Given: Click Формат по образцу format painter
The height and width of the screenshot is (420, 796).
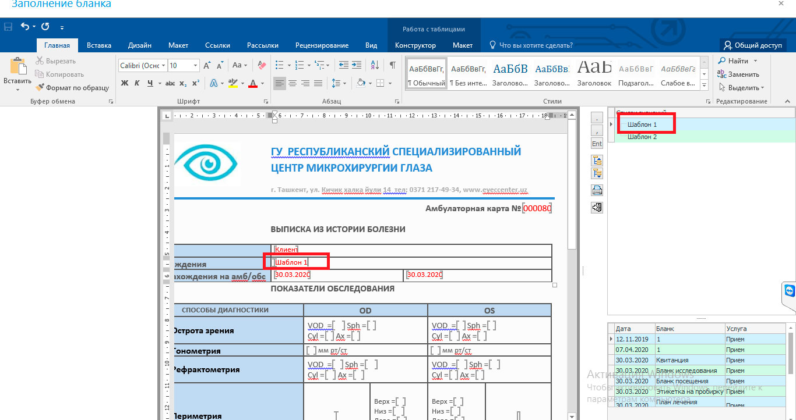Looking at the screenshot, I should [x=72, y=88].
